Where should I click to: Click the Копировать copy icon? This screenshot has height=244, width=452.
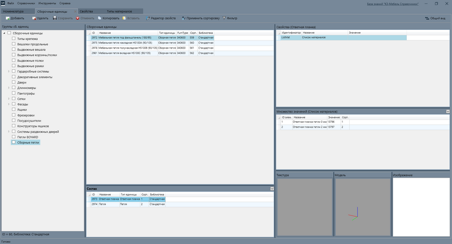pos(99,18)
